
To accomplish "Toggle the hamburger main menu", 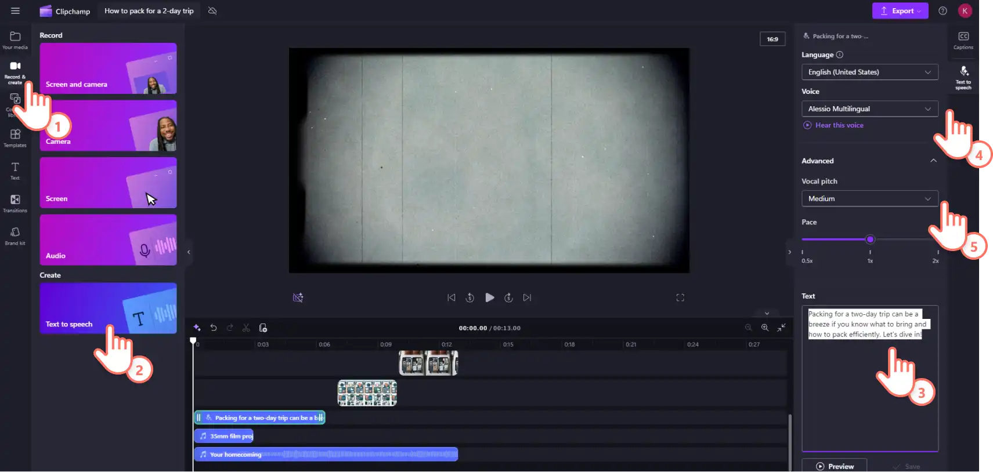I will pos(15,11).
